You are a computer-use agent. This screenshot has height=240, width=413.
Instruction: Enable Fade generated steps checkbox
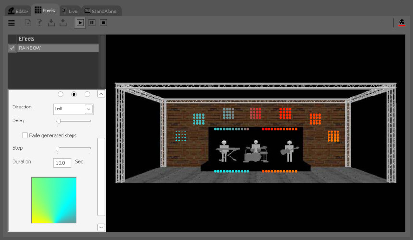click(25, 135)
